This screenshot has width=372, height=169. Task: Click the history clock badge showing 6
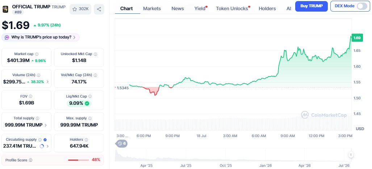point(121,143)
